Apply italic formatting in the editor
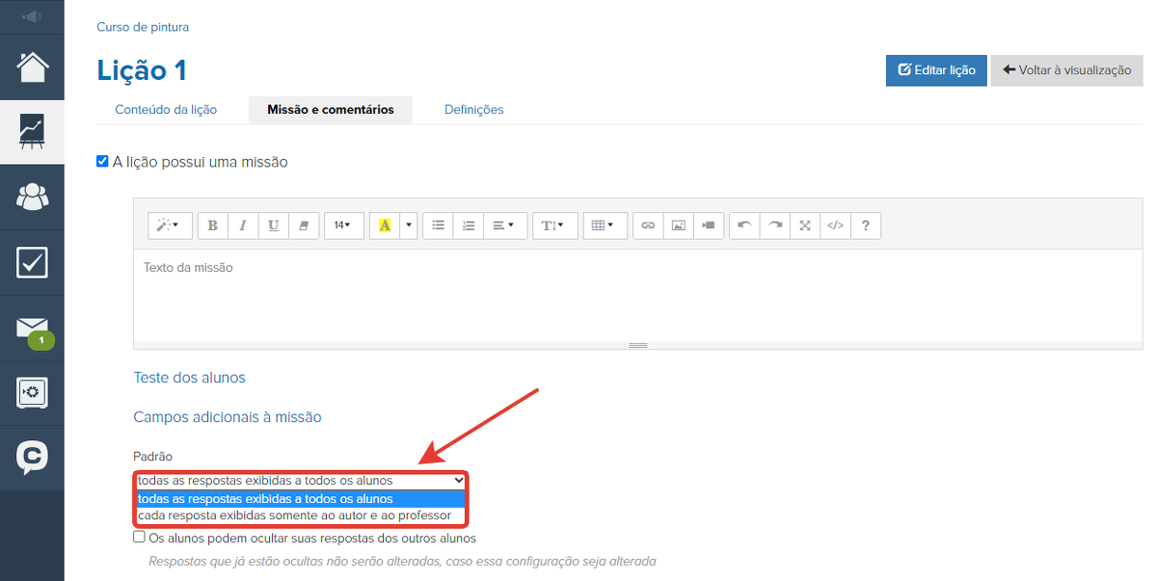This screenshot has height=581, width=1156. [x=243, y=225]
